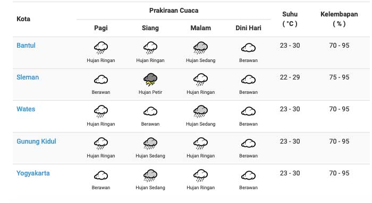Click Sleman's Pagi Berawan cloud icon
Screen dimensions: 372x203
pyautogui.click(x=101, y=80)
